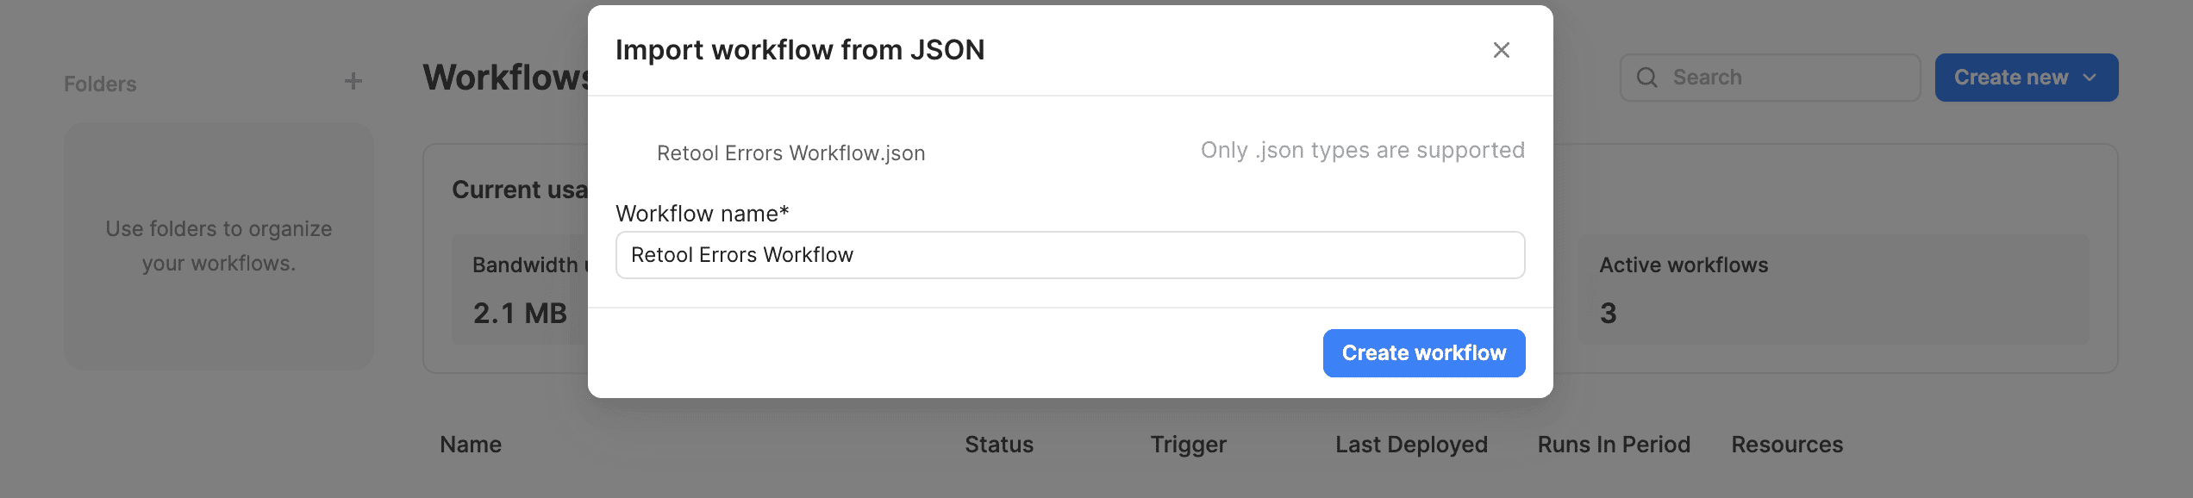Click the Folders label in the sidebar

(x=99, y=83)
